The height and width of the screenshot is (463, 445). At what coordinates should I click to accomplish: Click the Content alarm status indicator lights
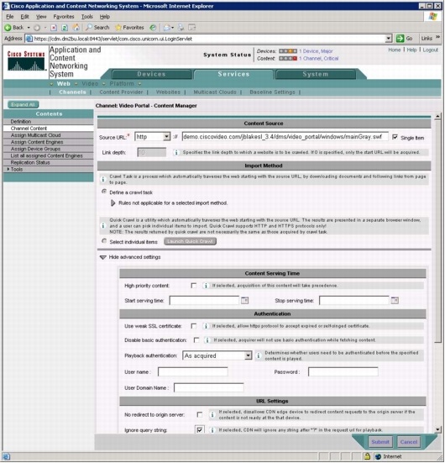[288, 59]
